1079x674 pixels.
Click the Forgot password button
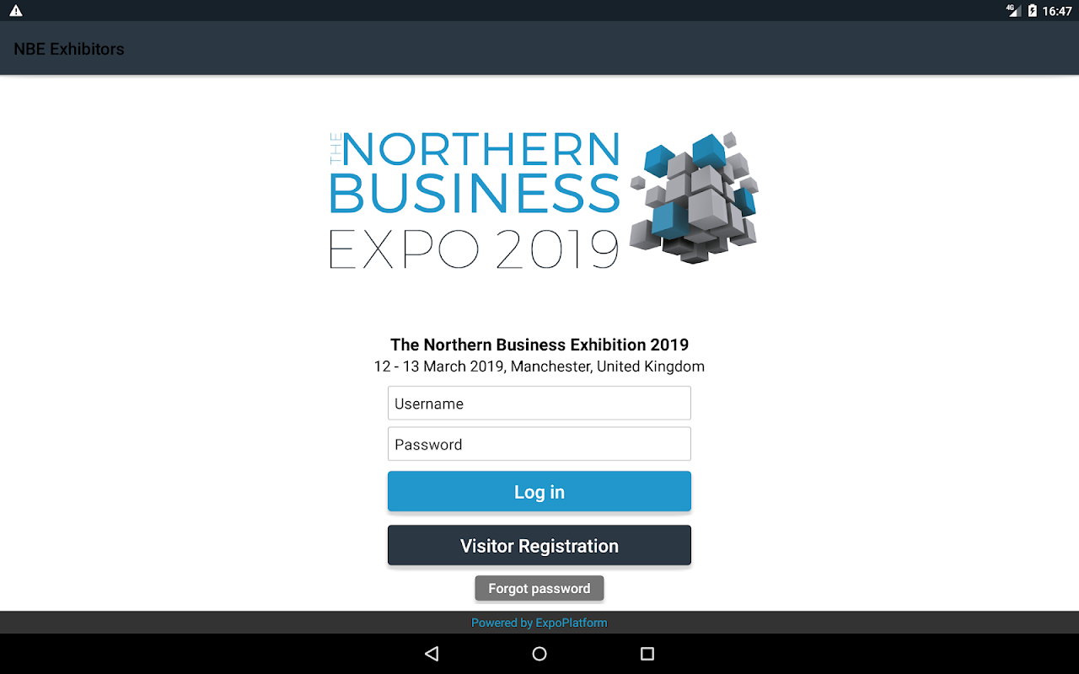(x=539, y=588)
